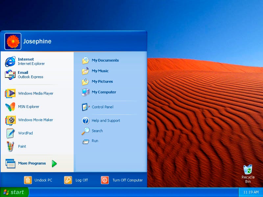Click the Run command icon
The height and width of the screenshot is (197, 263).
(x=86, y=142)
